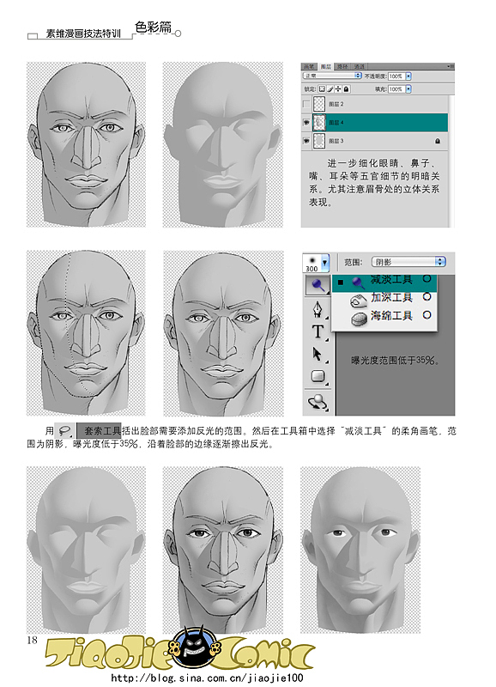The height and width of the screenshot is (687, 496).
Task: Click the 图层 3 layer name
Action: pos(336,141)
